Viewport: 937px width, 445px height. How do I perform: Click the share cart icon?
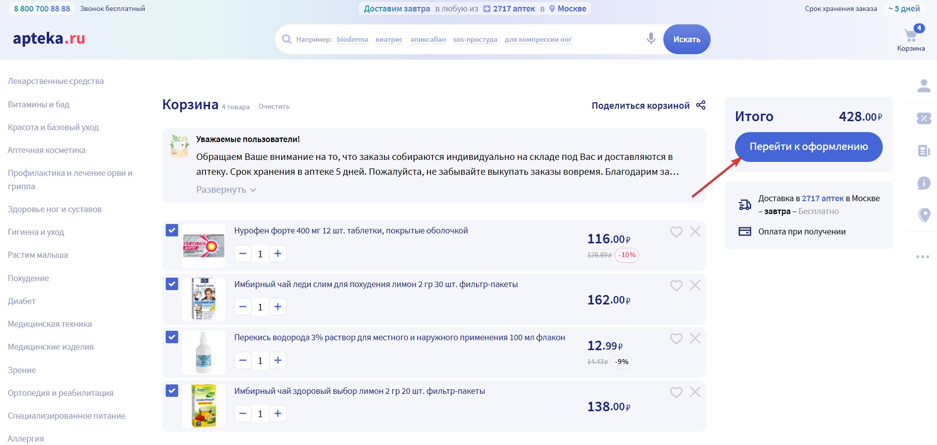[x=701, y=105]
